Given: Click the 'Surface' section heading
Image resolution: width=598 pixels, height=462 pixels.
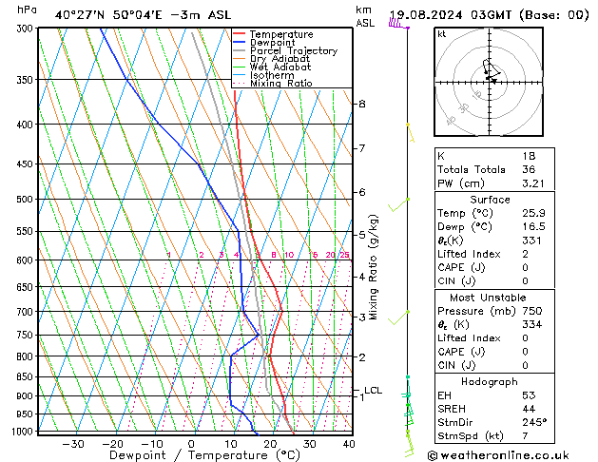Looking at the screenshot, I should pyautogui.click(x=490, y=200).
